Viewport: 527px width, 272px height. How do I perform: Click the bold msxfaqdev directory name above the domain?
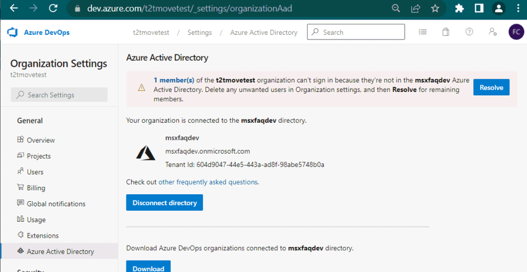click(x=182, y=138)
